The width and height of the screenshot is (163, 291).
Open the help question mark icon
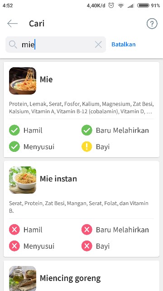click(x=152, y=24)
